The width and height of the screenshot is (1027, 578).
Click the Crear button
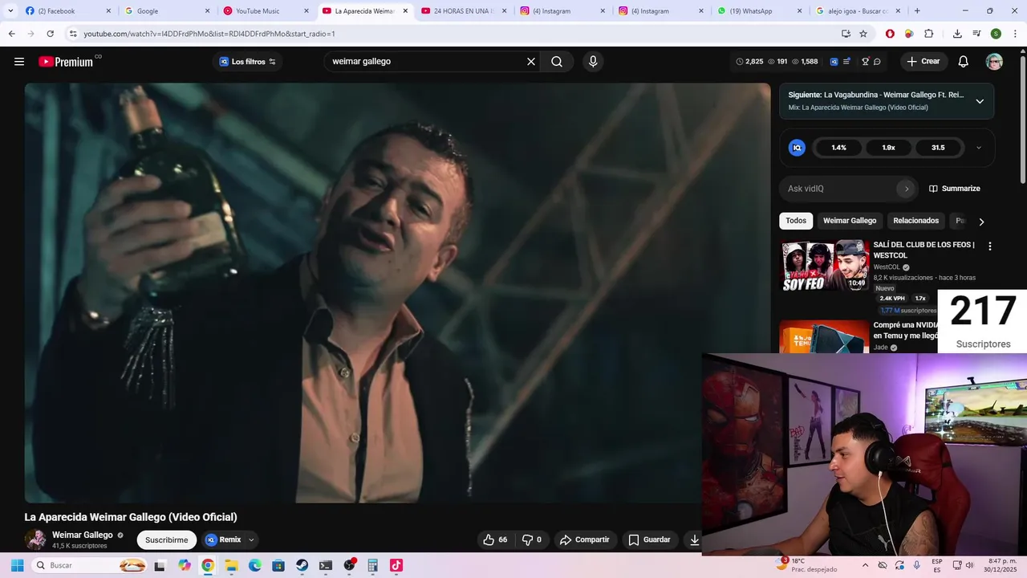click(923, 62)
